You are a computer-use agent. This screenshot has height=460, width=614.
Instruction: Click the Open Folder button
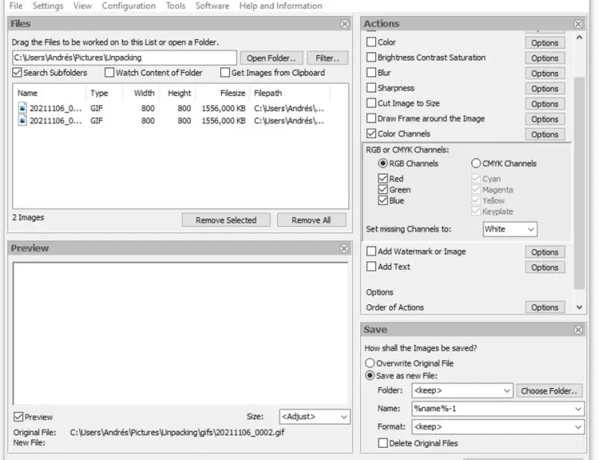[x=271, y=58]
